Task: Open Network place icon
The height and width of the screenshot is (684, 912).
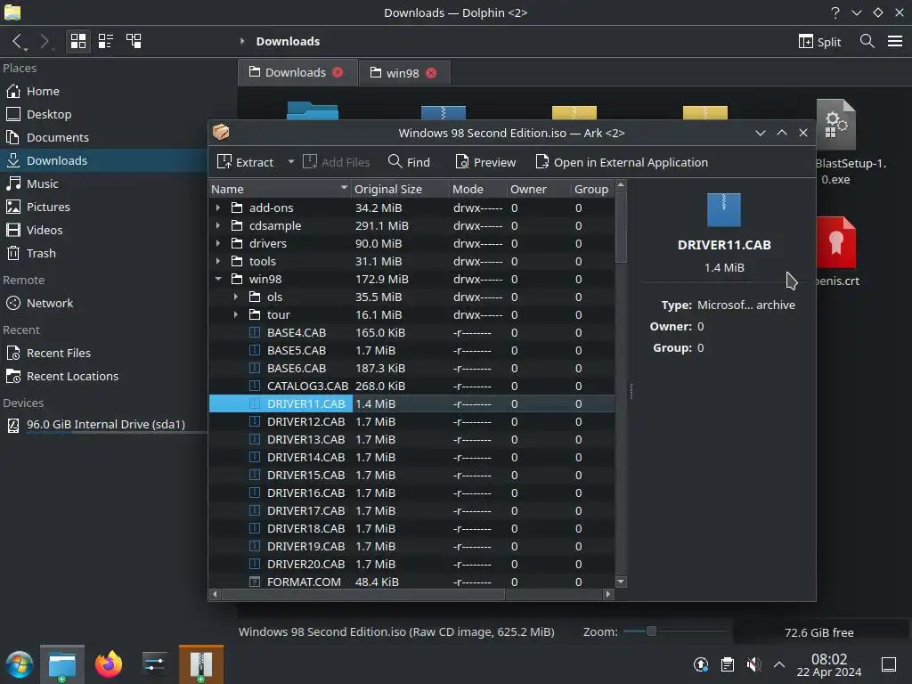Action: tap(12, 303)
